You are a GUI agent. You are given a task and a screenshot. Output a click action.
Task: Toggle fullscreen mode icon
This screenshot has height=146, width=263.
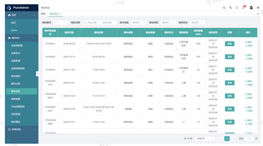(x=237, y=8)
